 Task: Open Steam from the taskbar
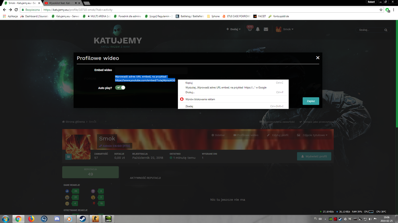click(x=82, y=219)
